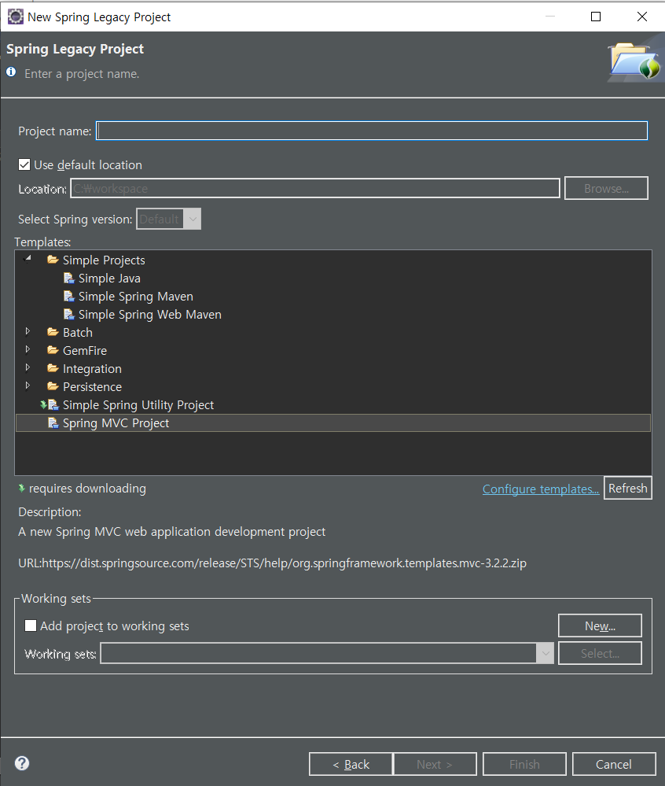
Task: Collapse the Simple Projects folder
Action: point(28,259)
